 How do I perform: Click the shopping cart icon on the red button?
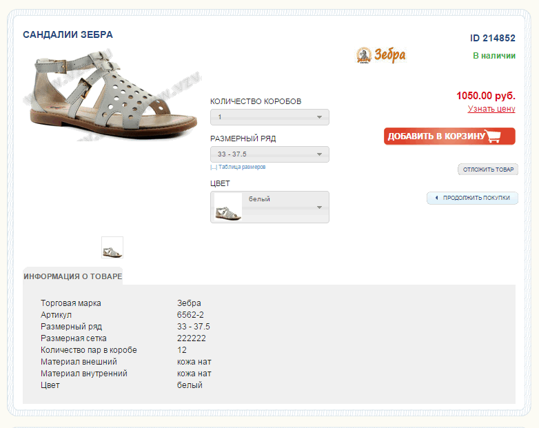tap(493, 136)
